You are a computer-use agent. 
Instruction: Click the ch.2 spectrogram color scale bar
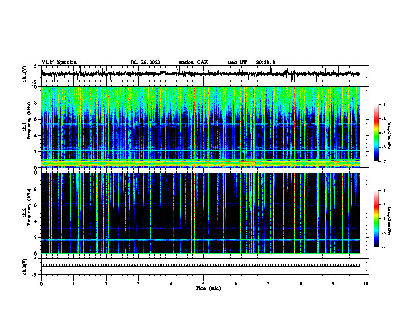point(376,219)
